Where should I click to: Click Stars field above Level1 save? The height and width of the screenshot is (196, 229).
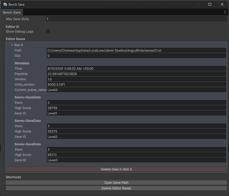(x=136, y=103)
